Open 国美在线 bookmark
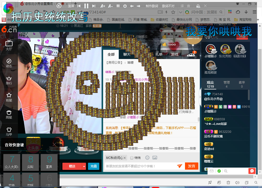 116,20
